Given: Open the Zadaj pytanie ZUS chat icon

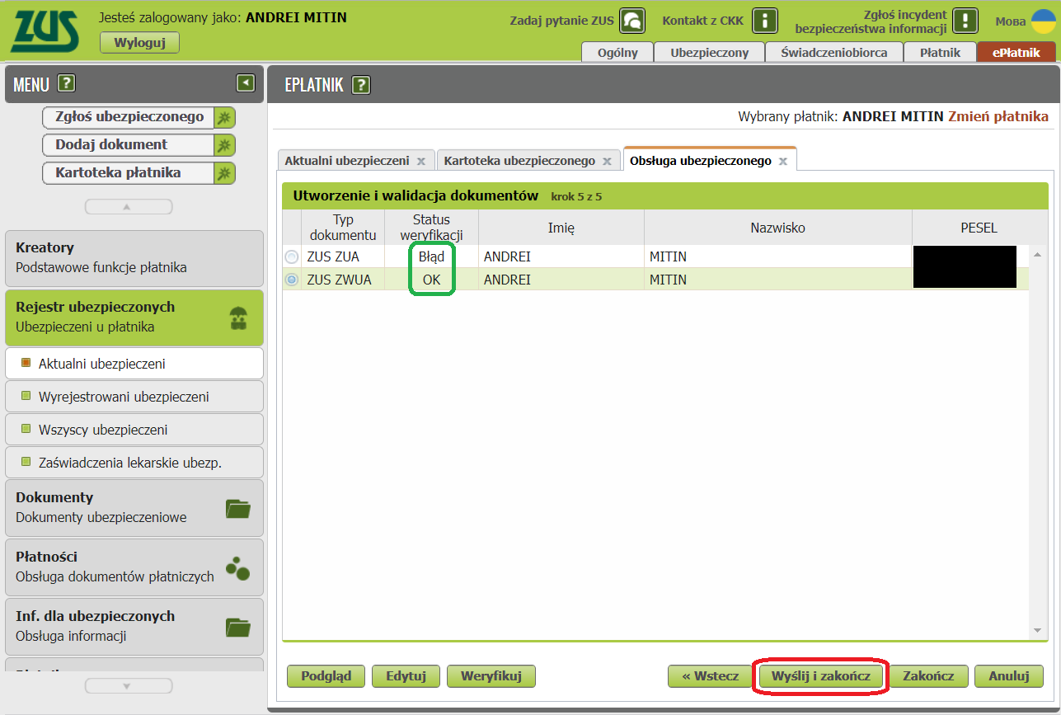Looking at the screenshot, I should click(x=632, y=21).
